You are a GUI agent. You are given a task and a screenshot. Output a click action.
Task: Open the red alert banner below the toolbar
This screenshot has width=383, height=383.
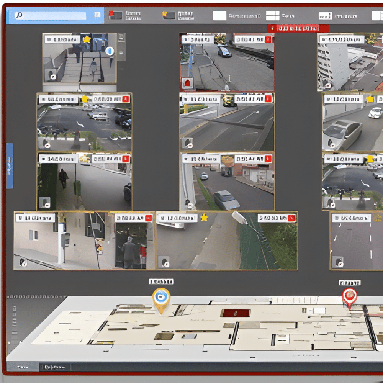[x=298, y=28]
